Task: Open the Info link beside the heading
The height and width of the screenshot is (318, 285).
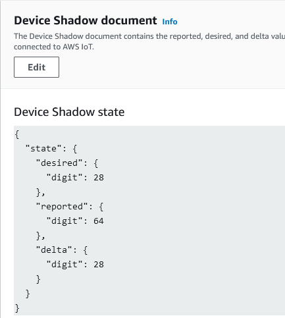Action: pyautogui.click(x=170, y=22)
